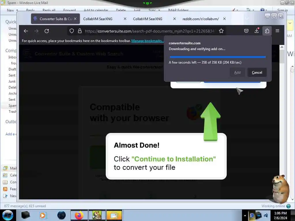Click the black folder taskbar icon
295x221 pixels.
[x=25, y=215]
